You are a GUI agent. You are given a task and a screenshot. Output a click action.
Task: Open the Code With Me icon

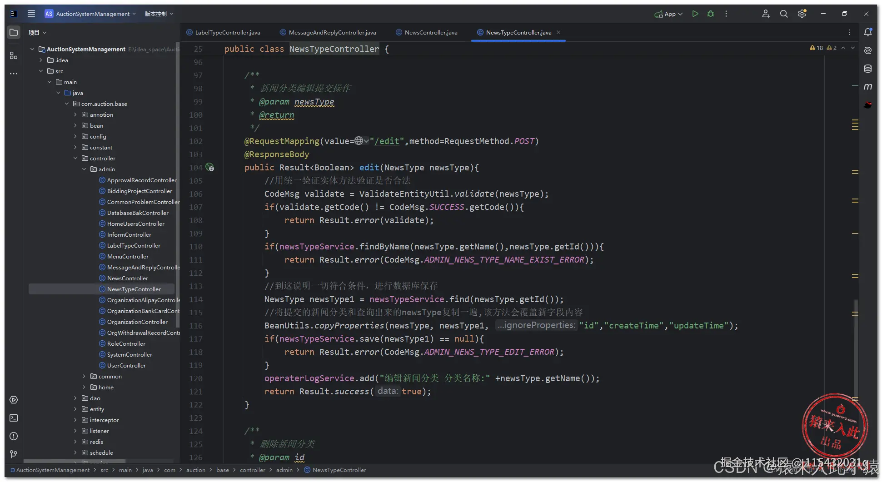[766, 14]
